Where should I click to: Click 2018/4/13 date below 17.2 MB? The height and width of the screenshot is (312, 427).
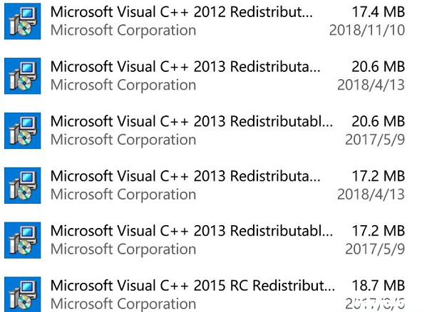pos(371,194)
